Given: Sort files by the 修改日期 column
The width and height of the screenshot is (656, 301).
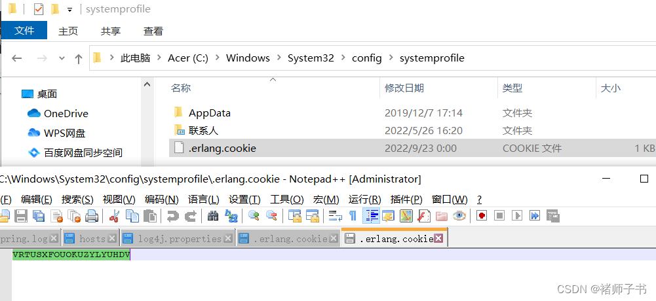Looking at the screenshot, I should [404, 88].
